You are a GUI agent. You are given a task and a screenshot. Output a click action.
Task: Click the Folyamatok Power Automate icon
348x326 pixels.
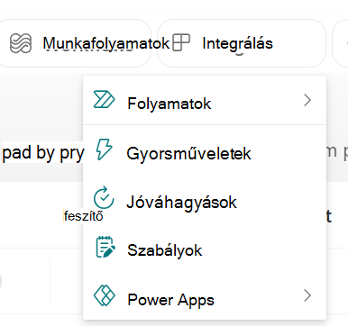click(x=104, y=99)
